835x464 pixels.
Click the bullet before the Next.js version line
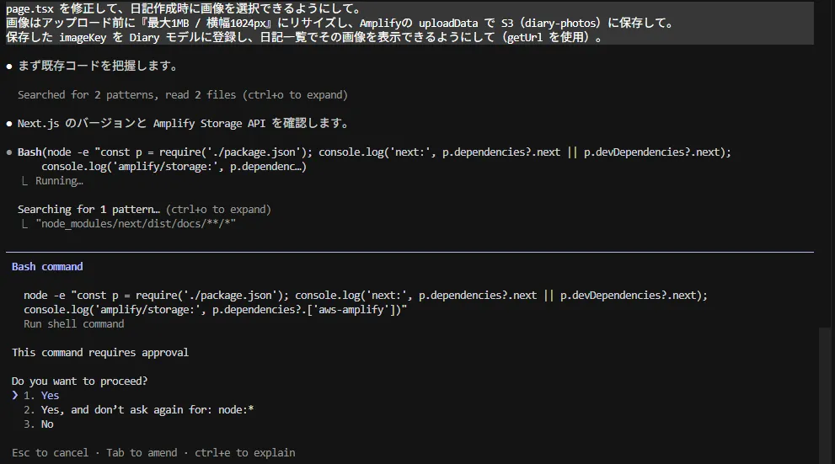pyautogui.click(x=8, y=123)
